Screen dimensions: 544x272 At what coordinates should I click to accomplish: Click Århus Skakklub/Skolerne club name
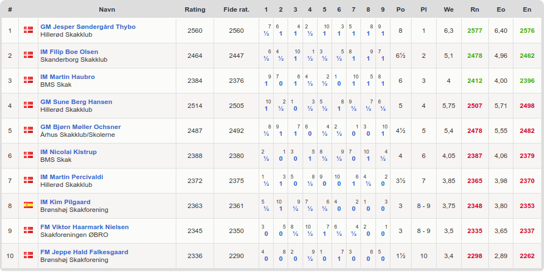tap(78, 135)
